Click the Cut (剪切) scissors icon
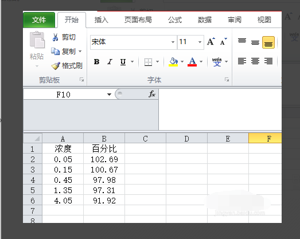 click(55, 37)
